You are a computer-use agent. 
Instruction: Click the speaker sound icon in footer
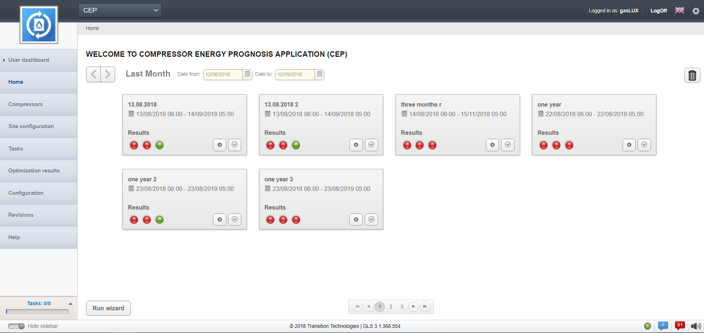696,326
